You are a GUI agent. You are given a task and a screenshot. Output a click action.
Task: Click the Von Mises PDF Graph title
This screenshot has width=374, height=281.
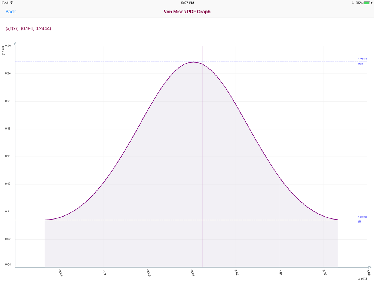click(x=187, y=12)
